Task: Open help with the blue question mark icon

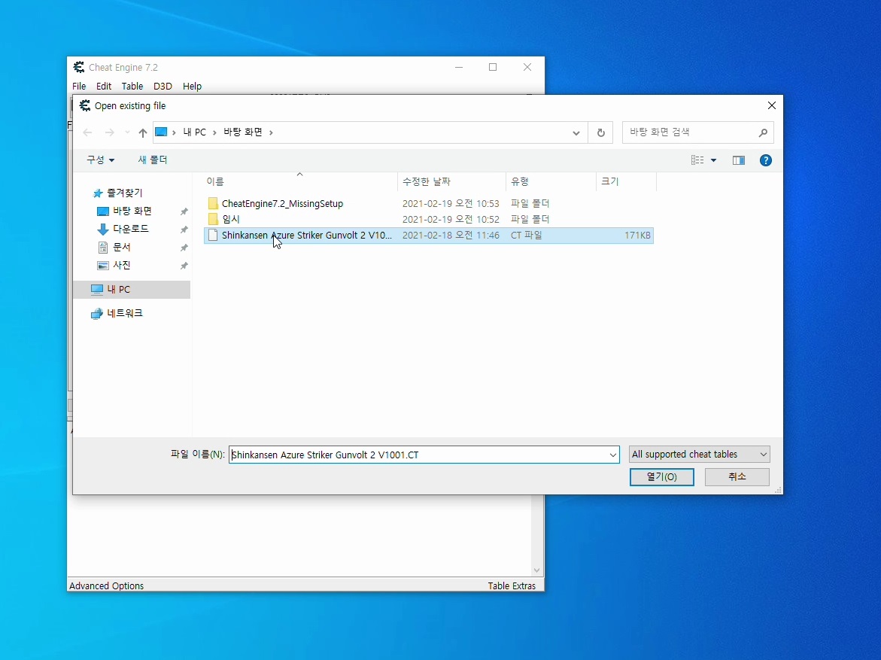Action: (x=765, y=161)
